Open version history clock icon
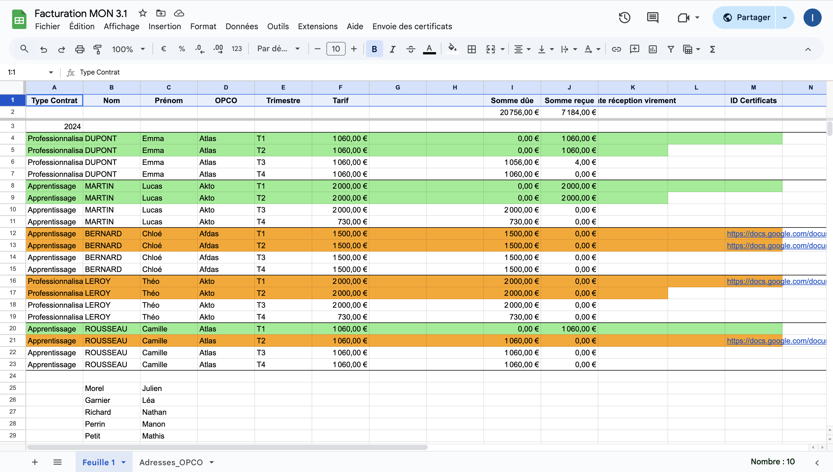The width and height of the screenshot is (833, 472). (x=624, y=18)
